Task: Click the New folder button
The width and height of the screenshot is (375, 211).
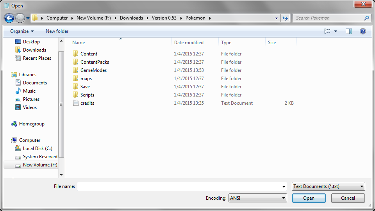Action: coord(57,31)
